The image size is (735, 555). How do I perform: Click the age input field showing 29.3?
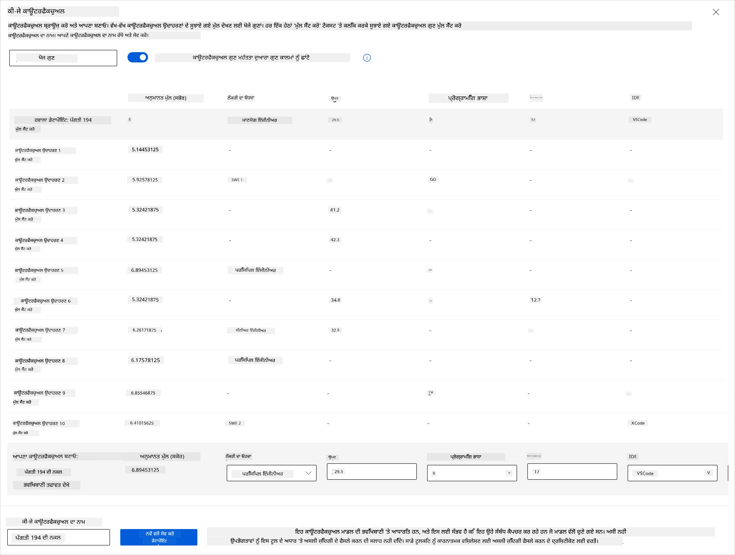372,472
